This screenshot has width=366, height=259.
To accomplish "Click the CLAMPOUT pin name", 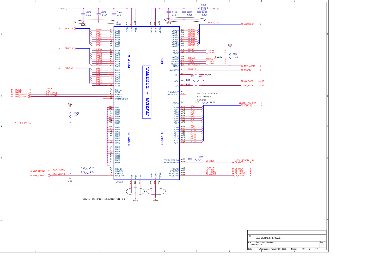I will click(173, 92).
